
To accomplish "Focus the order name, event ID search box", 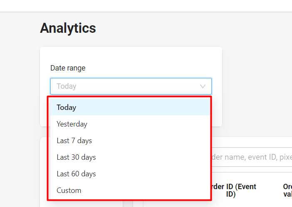I will pos(252,157).
